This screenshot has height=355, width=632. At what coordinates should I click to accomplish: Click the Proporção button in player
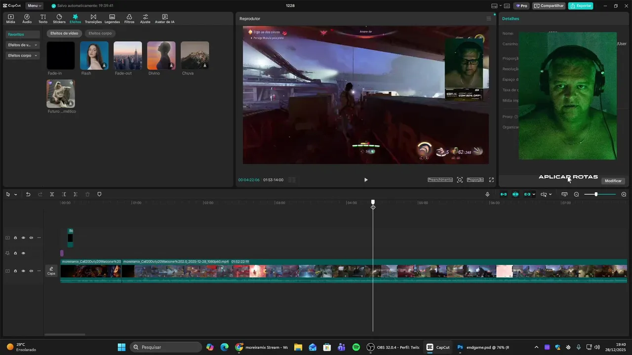pos(475,180)
